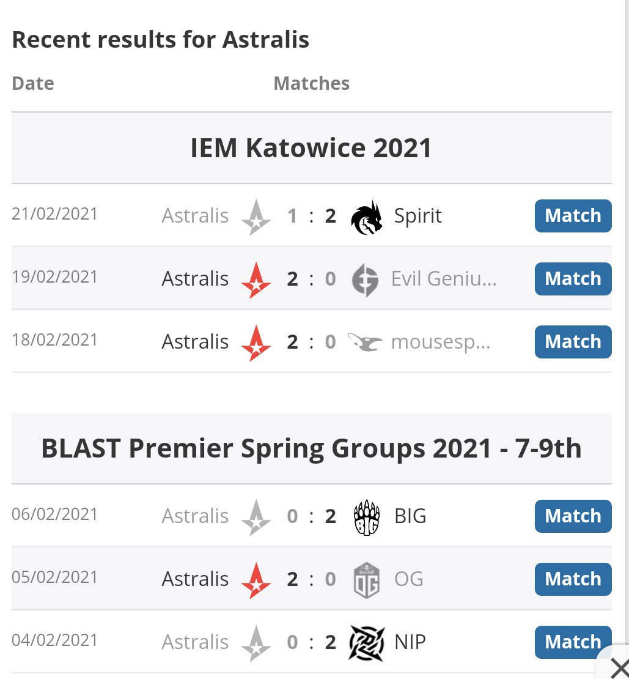Open the IEM Katowice 2021 event header
The image size is (629, 679).
[x=311, y=148]
